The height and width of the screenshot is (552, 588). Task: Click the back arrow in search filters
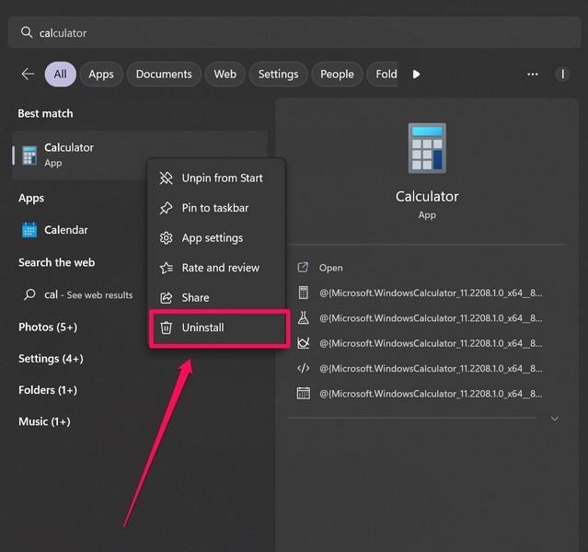point(28,75)
